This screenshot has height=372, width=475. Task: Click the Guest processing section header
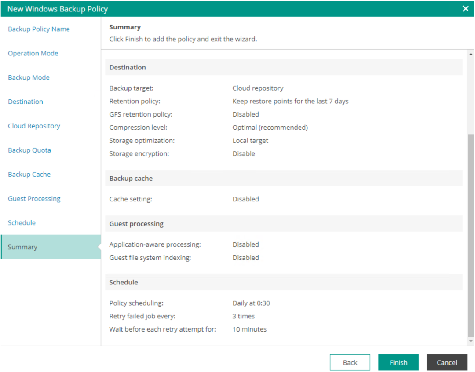pyautogui.click(x=284, y=224)
